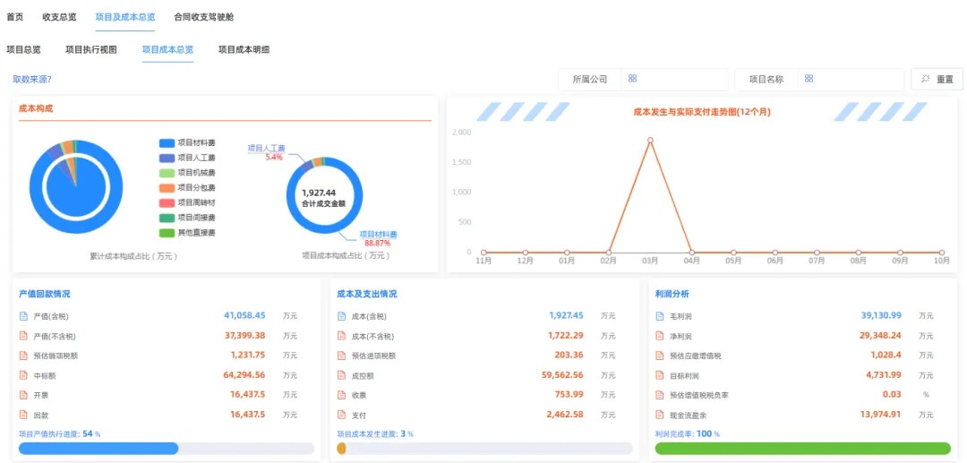The width and height of the screenshot is (967, 463).
Task: Switch to 收支总览 tab
Action: [59, 17]
